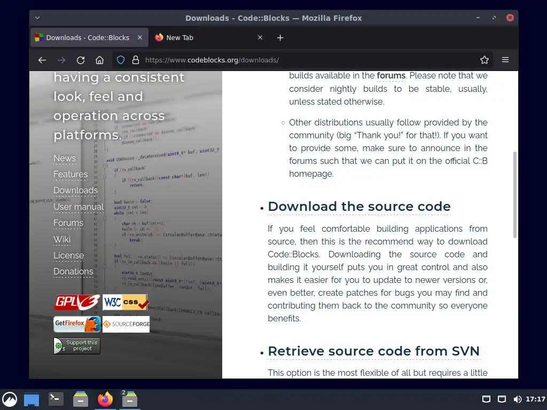This screenshot has height=410, width=547.
Task: Click the W3C CSS validation badge
Action: [126, 302]
